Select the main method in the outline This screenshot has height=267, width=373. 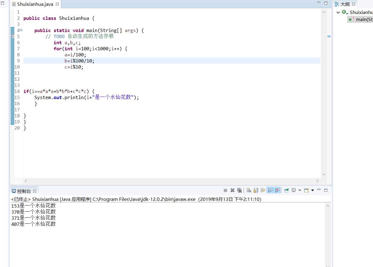pyautogui.click(x=361, y=19)
